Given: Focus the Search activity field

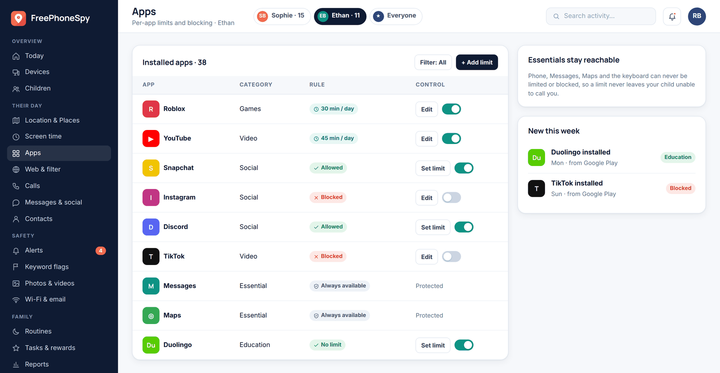Looking at the screenshot, I should [600, 16].
